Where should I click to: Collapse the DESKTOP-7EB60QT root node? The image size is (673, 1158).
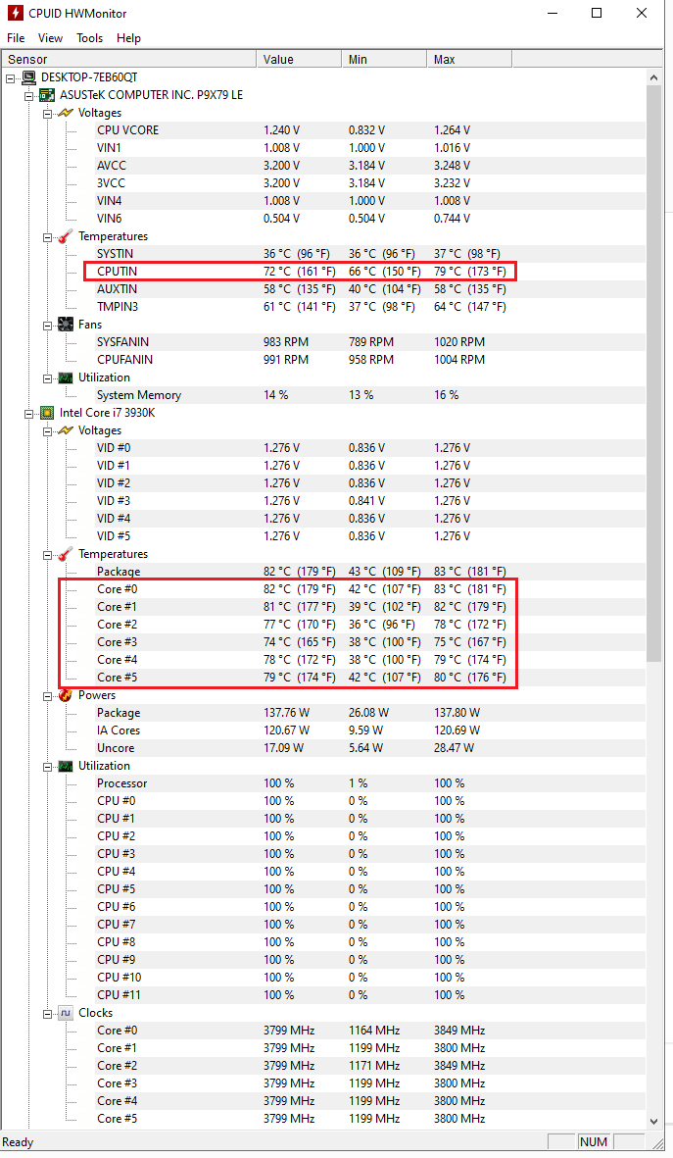[x=11, y=77]
